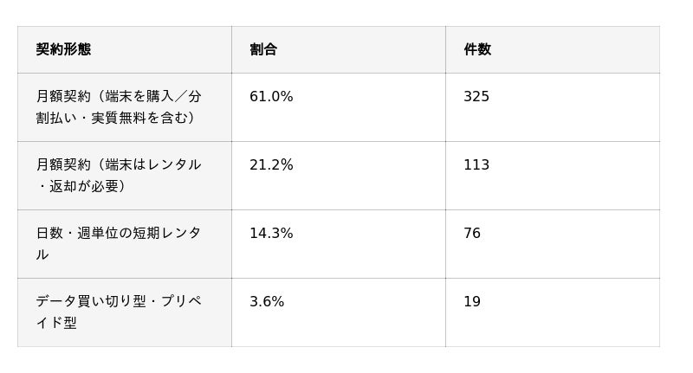Click the text イド型 in last row
The image size is (693, 373).
tap(56, 323)
